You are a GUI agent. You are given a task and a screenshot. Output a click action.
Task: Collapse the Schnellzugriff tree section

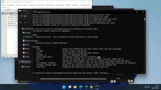pos(20,29)
